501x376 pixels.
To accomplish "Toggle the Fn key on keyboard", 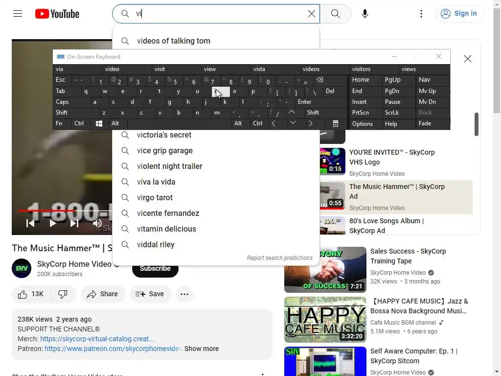I will pyautogui.click(x=62, y=124).
